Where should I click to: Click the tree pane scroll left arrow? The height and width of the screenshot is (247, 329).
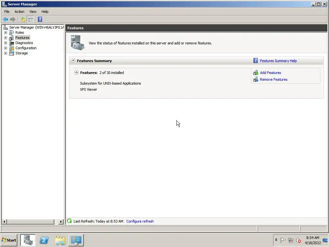click(4, 222)
